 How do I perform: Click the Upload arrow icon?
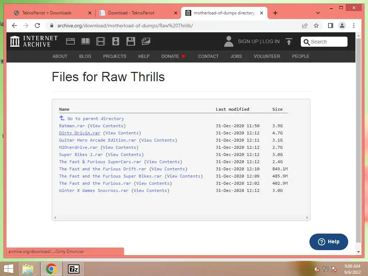pyautogui.click(x=289, y=42)
